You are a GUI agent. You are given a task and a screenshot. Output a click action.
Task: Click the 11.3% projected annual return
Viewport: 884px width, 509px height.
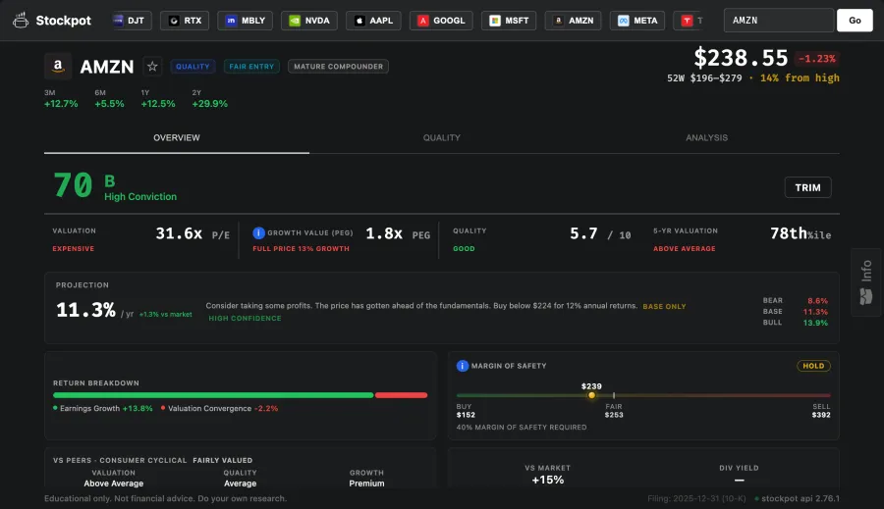pyautogui.click(x=85, y=310)
